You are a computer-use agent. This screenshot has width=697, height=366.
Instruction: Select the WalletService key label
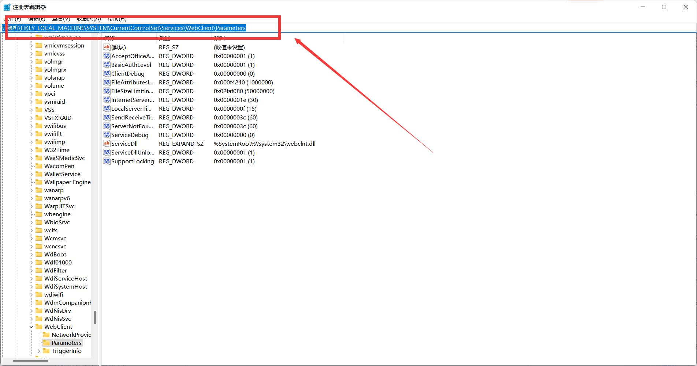pos(62,174)
